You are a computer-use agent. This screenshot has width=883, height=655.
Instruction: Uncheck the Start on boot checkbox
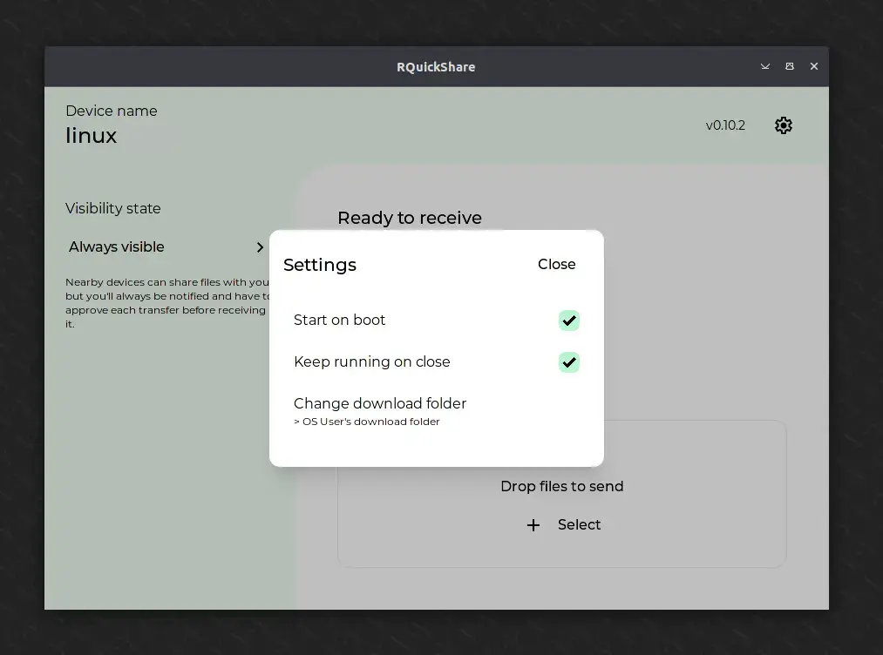[x=569, y=321]
